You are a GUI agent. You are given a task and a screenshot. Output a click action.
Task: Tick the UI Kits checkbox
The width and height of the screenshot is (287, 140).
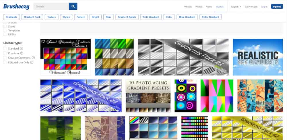pyautogui.click(x=5, y=34)
